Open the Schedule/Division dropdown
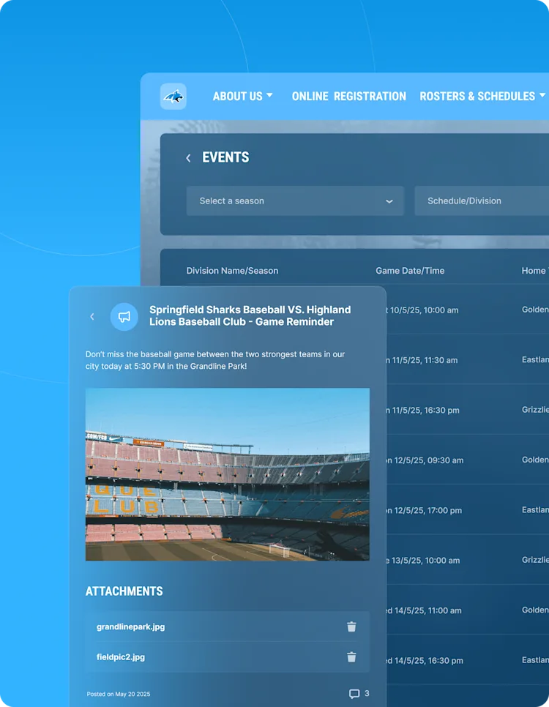549x707 pixels. [482, 201]
